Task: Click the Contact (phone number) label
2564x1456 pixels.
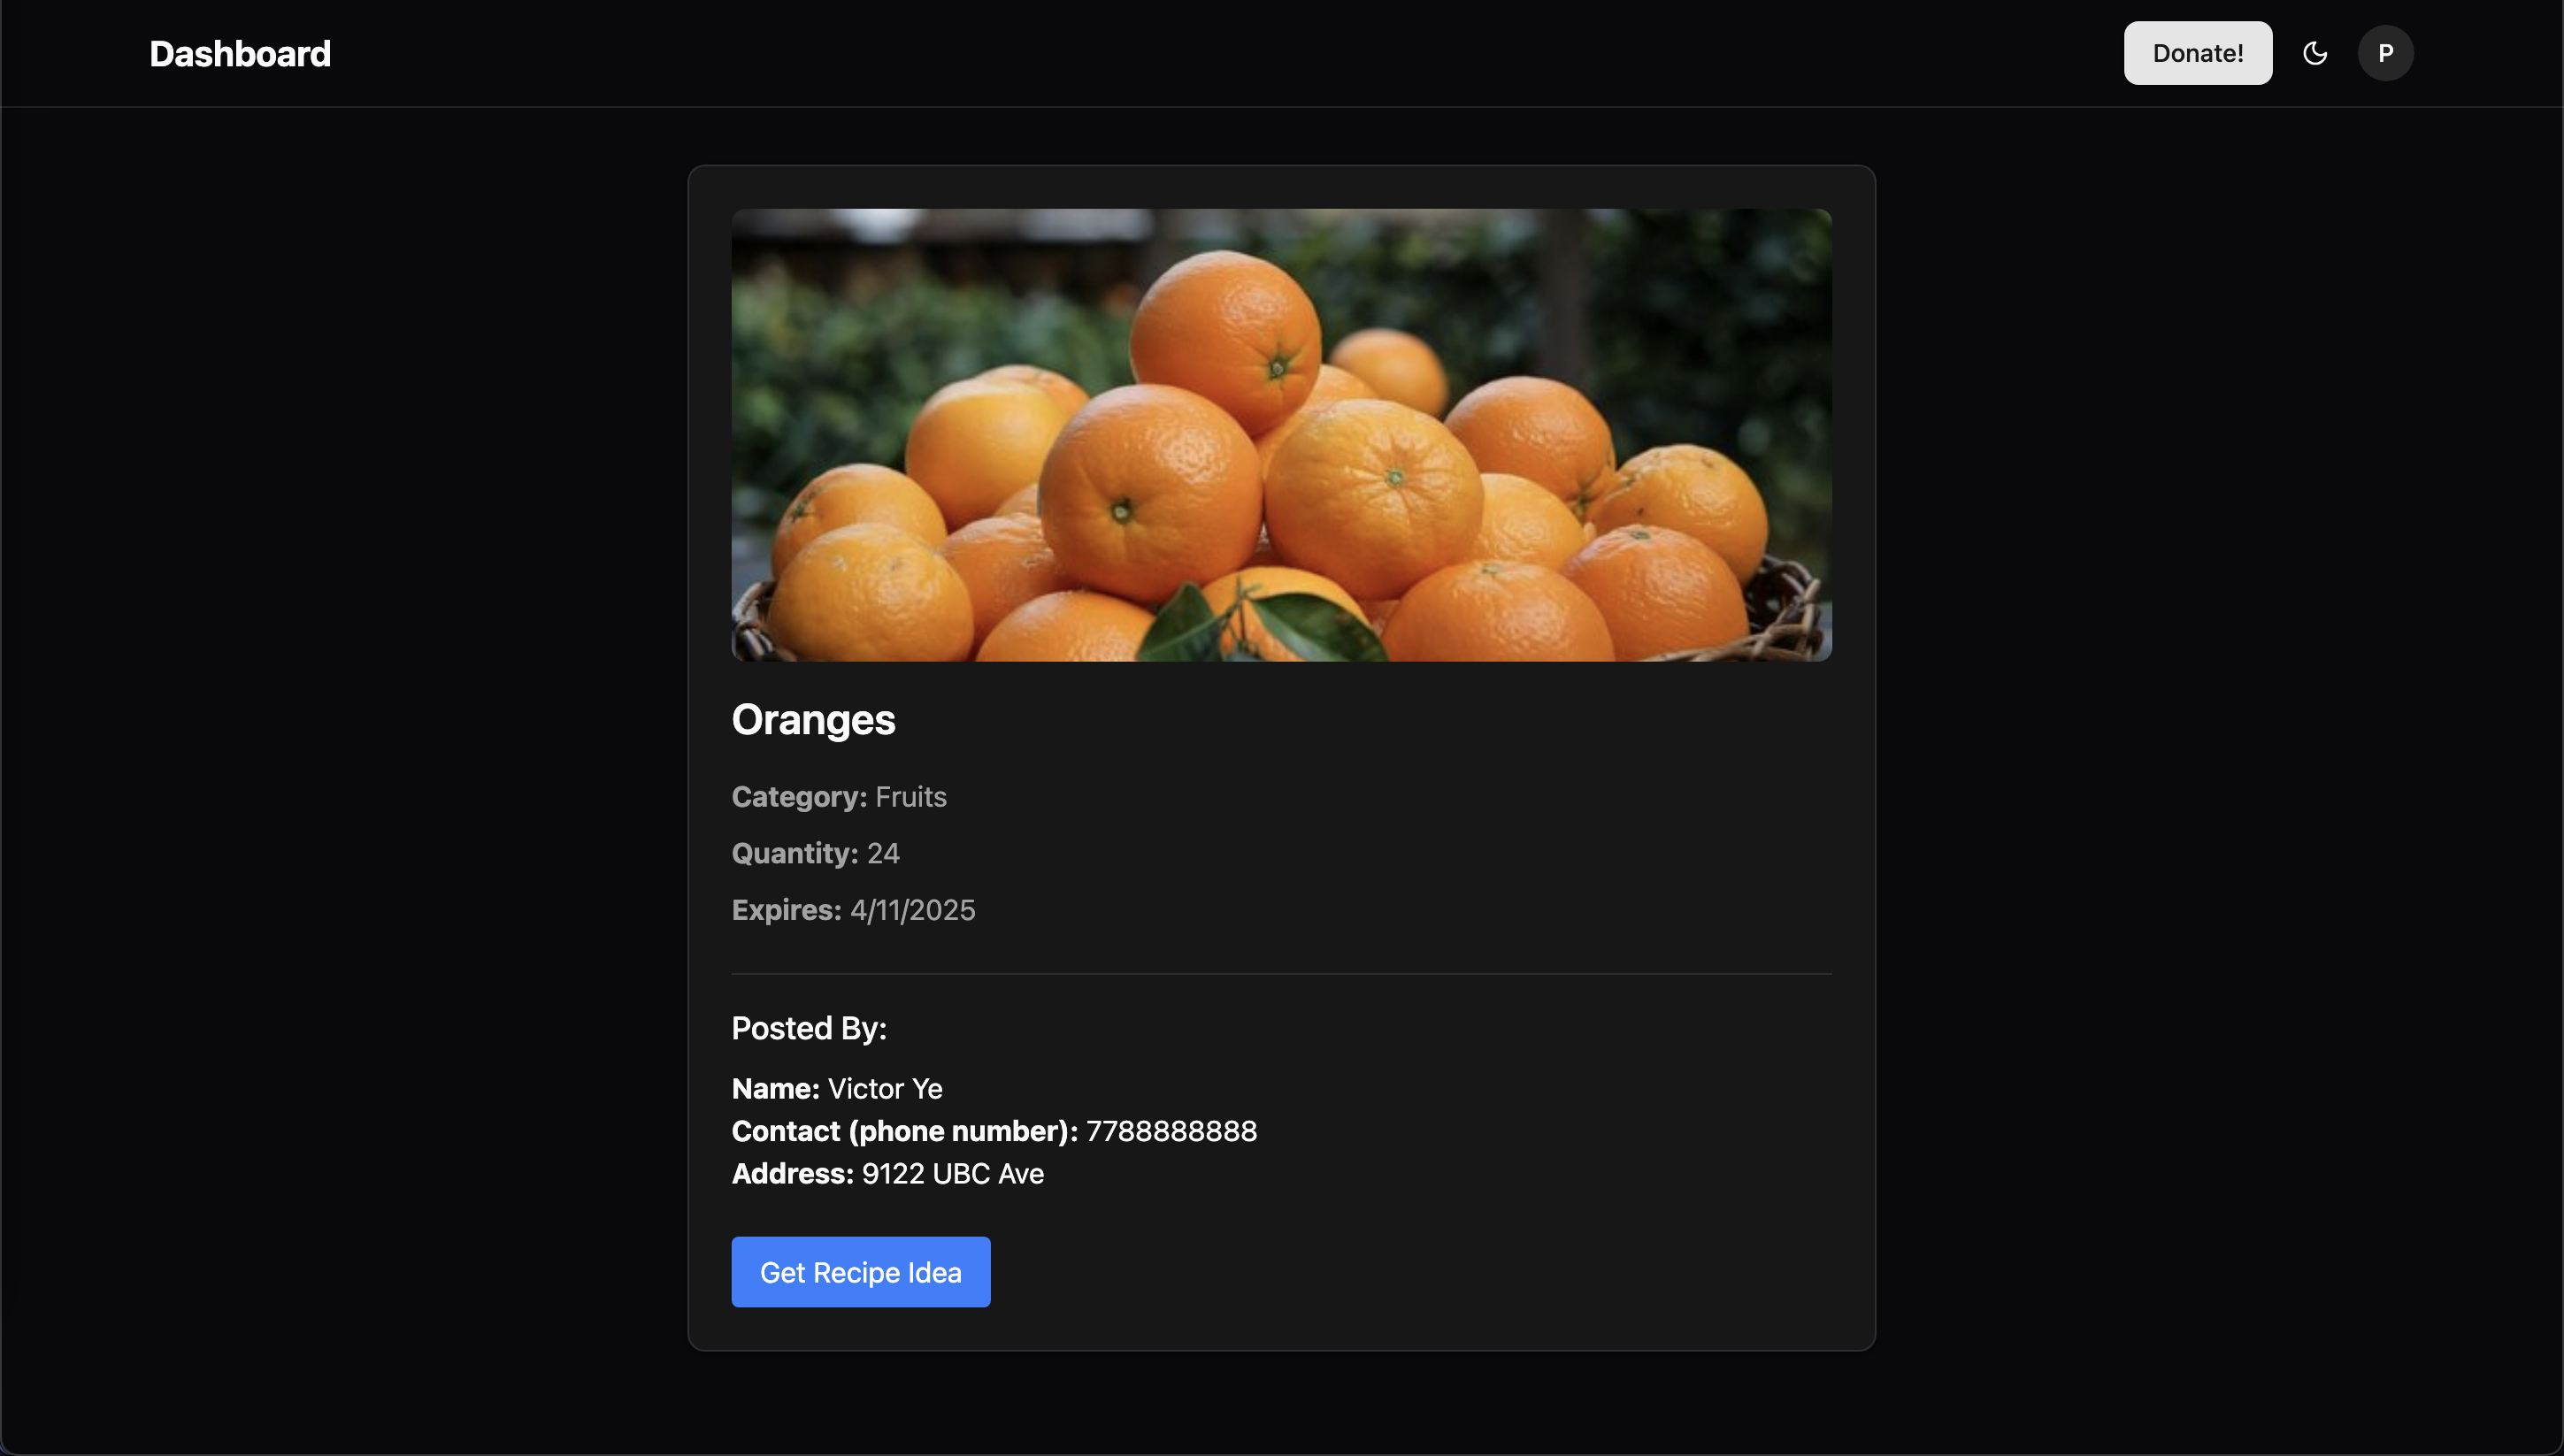Action: tap(905, 1131)
